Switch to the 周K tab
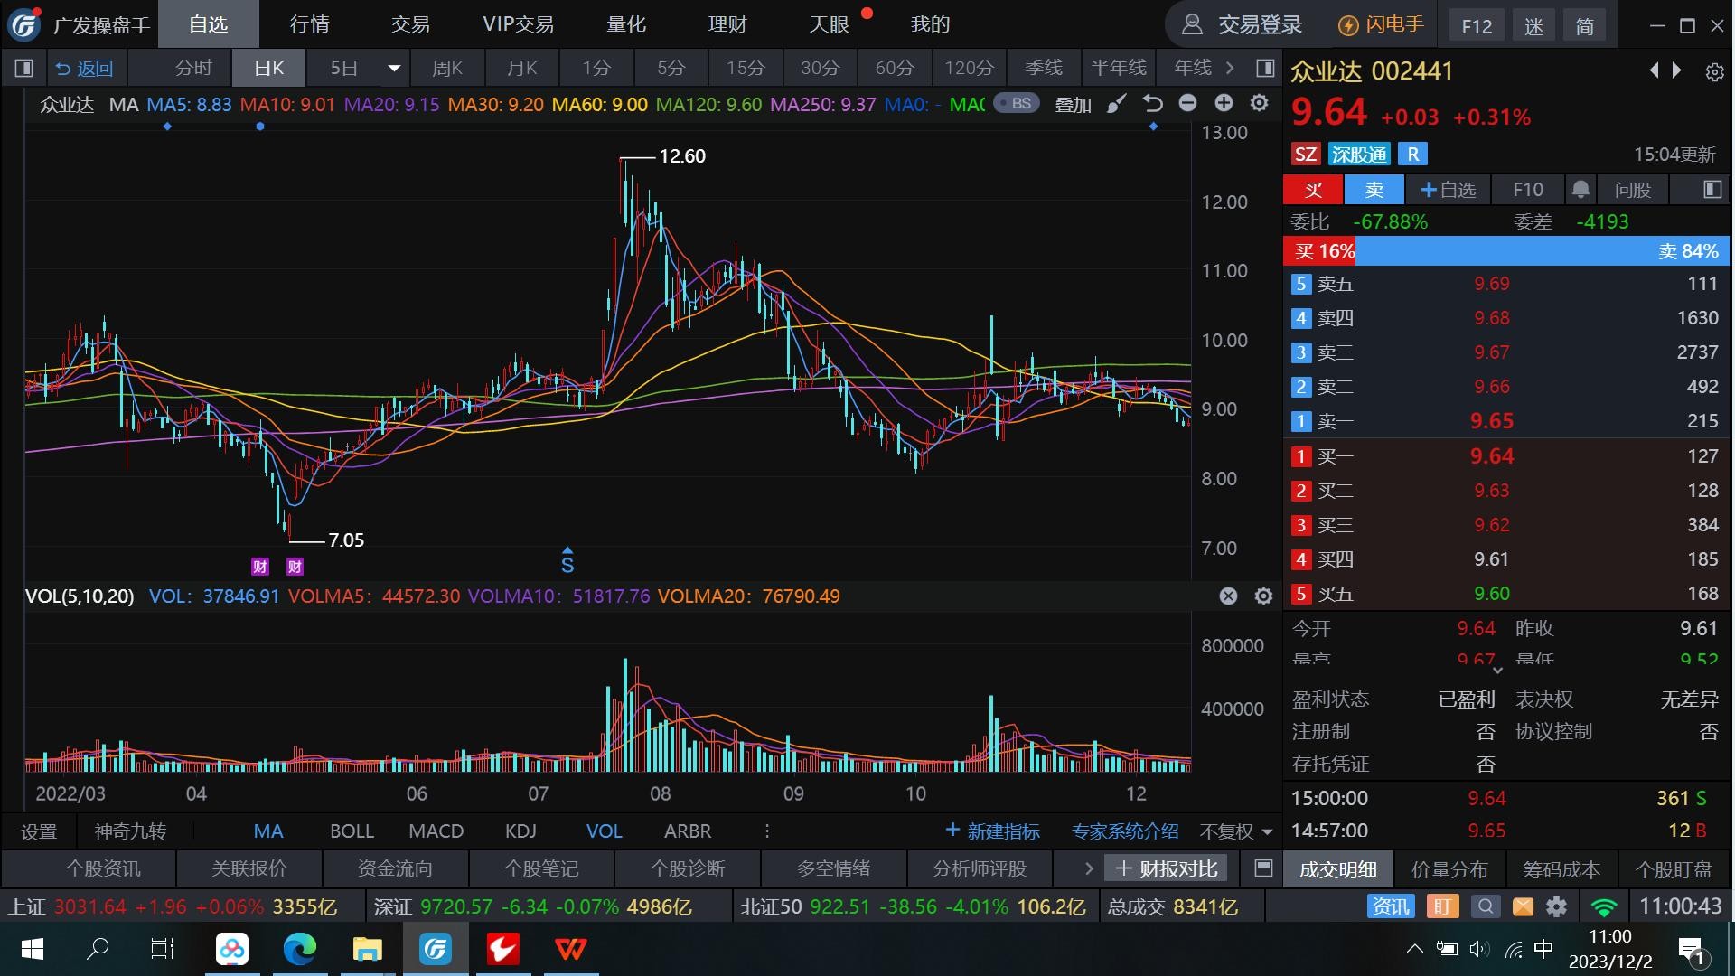The image size is (1735, 976). (x=447, y=68)
